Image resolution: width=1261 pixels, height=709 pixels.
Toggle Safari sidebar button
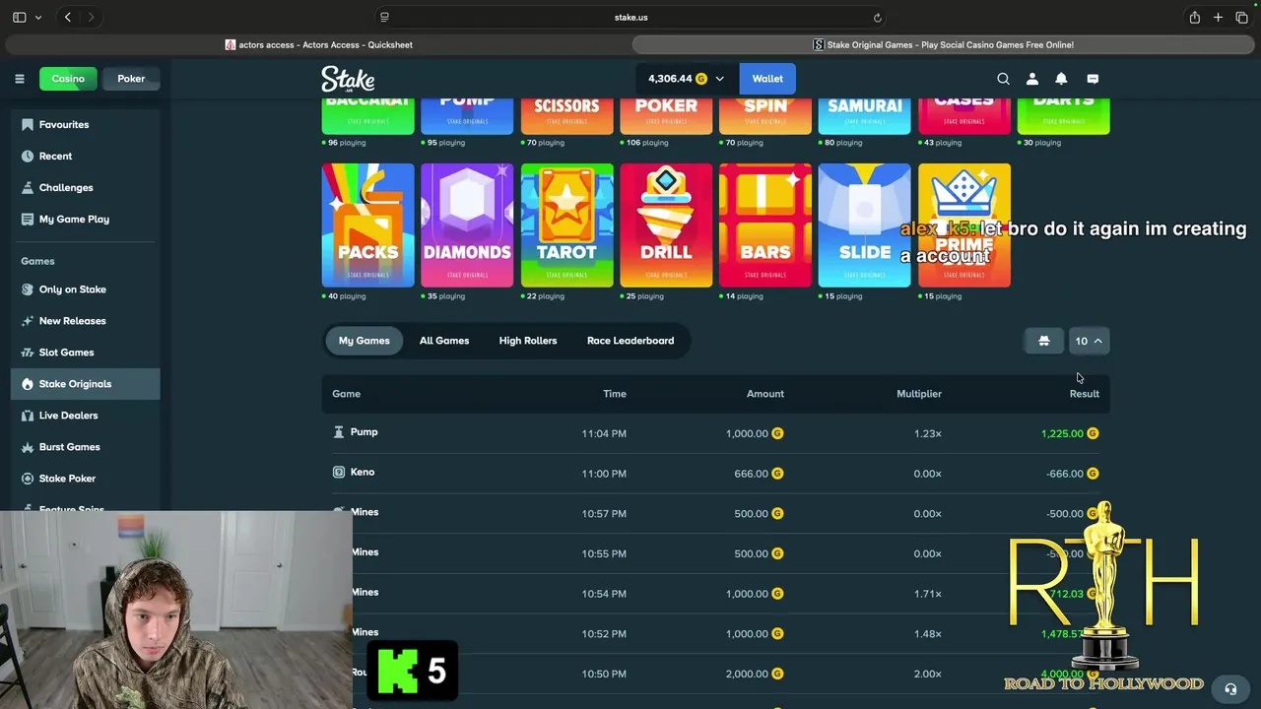click(x=19, y=18)
